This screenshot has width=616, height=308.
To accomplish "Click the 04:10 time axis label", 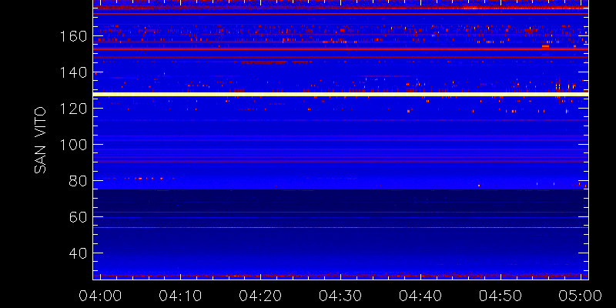I will click(180, 296).
